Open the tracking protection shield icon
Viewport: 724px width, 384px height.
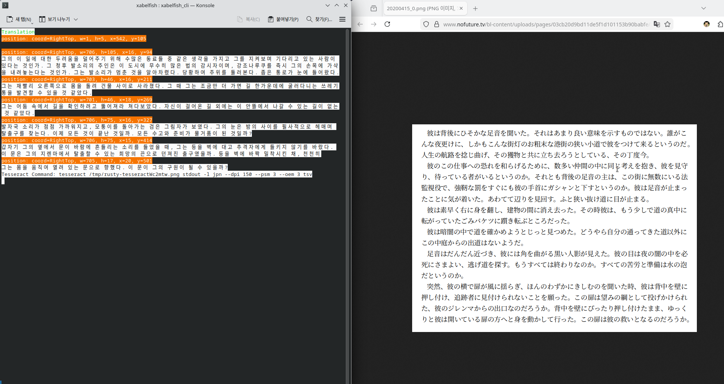(x=426, y=24)
